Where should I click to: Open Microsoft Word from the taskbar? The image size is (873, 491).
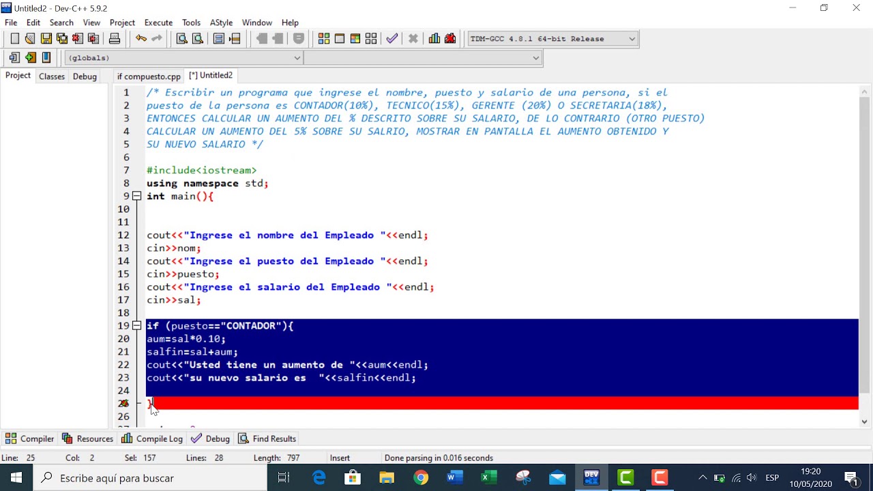[455, 478]
